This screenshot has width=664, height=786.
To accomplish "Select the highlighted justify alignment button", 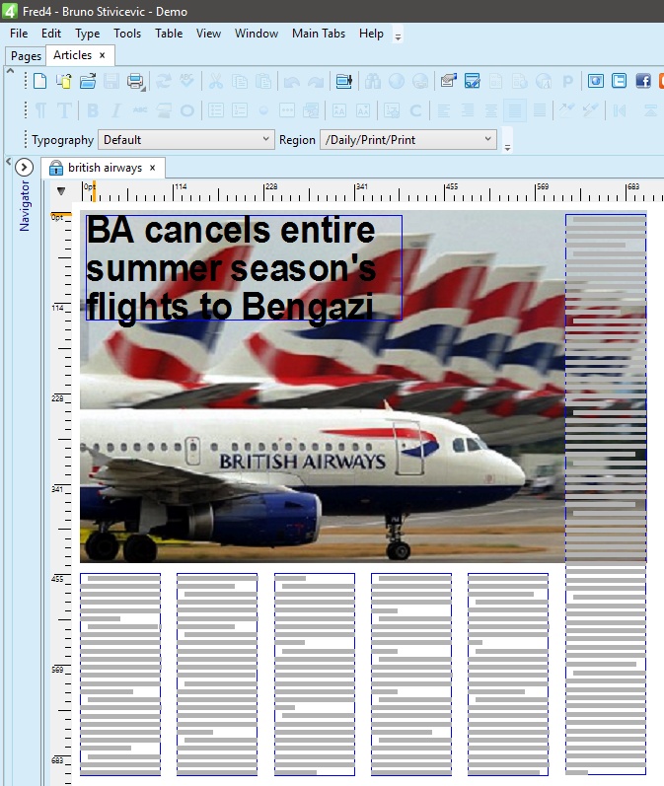I will click(515, 110).
